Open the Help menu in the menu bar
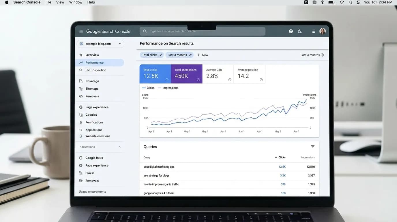This screenshot has height=222, width=397. pyautogui.click(x=91, y=2)
